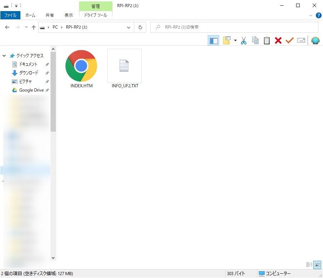The image size is (323, 278).
Task: Click the navigation pane scrollbar thumb
Action: 53,92
